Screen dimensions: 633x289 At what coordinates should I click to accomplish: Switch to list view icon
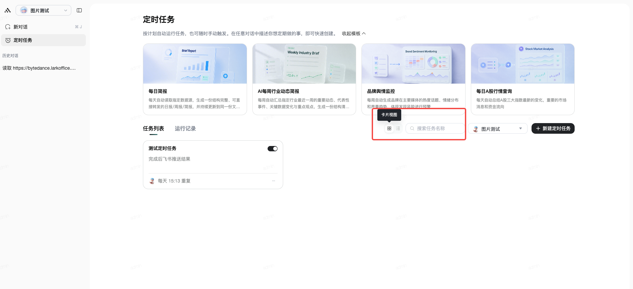coord(398,128)
